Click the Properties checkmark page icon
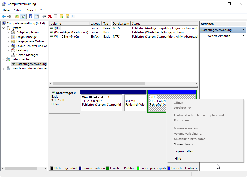Image resolution: width=247 pixels, height=177 pixels. [x=56, y=16]
